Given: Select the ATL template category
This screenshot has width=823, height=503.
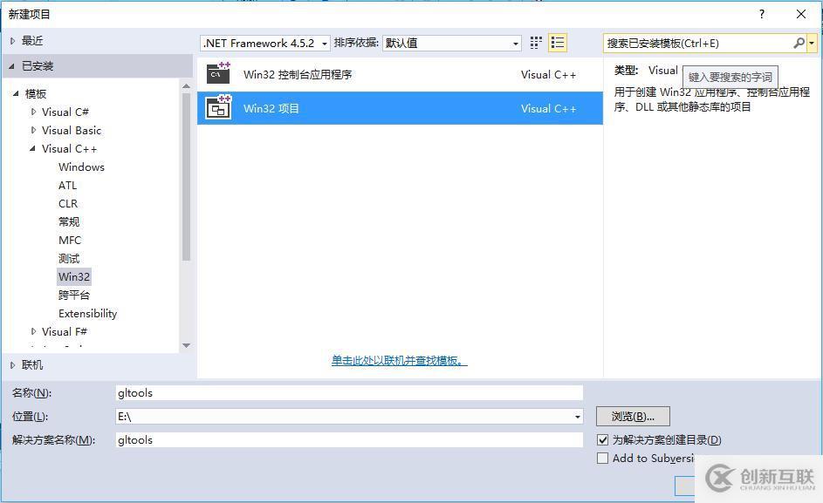Looking at the screenshot, I should [x=68, y=185].
